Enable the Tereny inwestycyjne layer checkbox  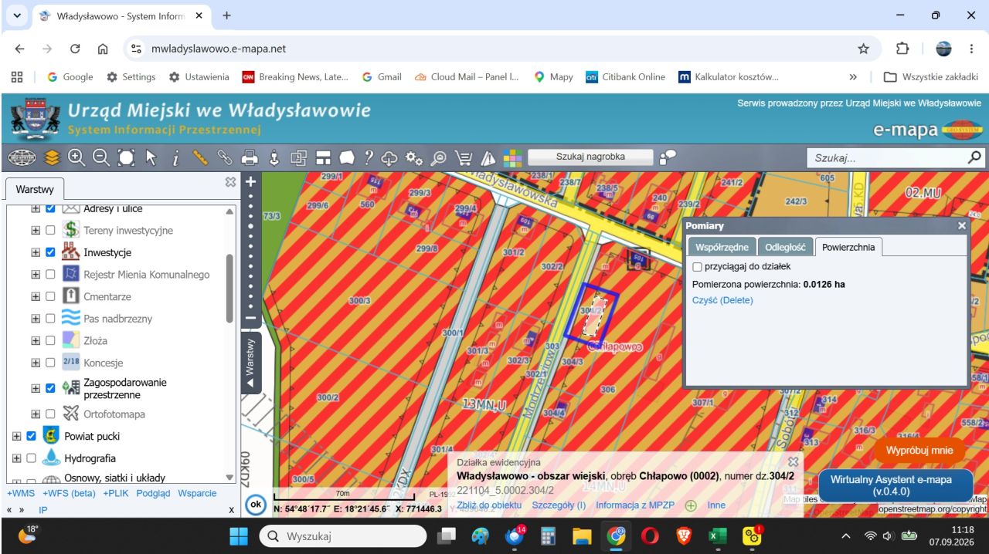pyautogui.click(x=50, y=230)
